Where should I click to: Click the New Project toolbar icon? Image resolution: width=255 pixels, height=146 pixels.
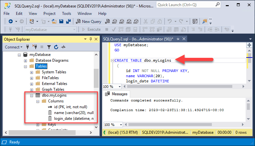tap(31, 21)
